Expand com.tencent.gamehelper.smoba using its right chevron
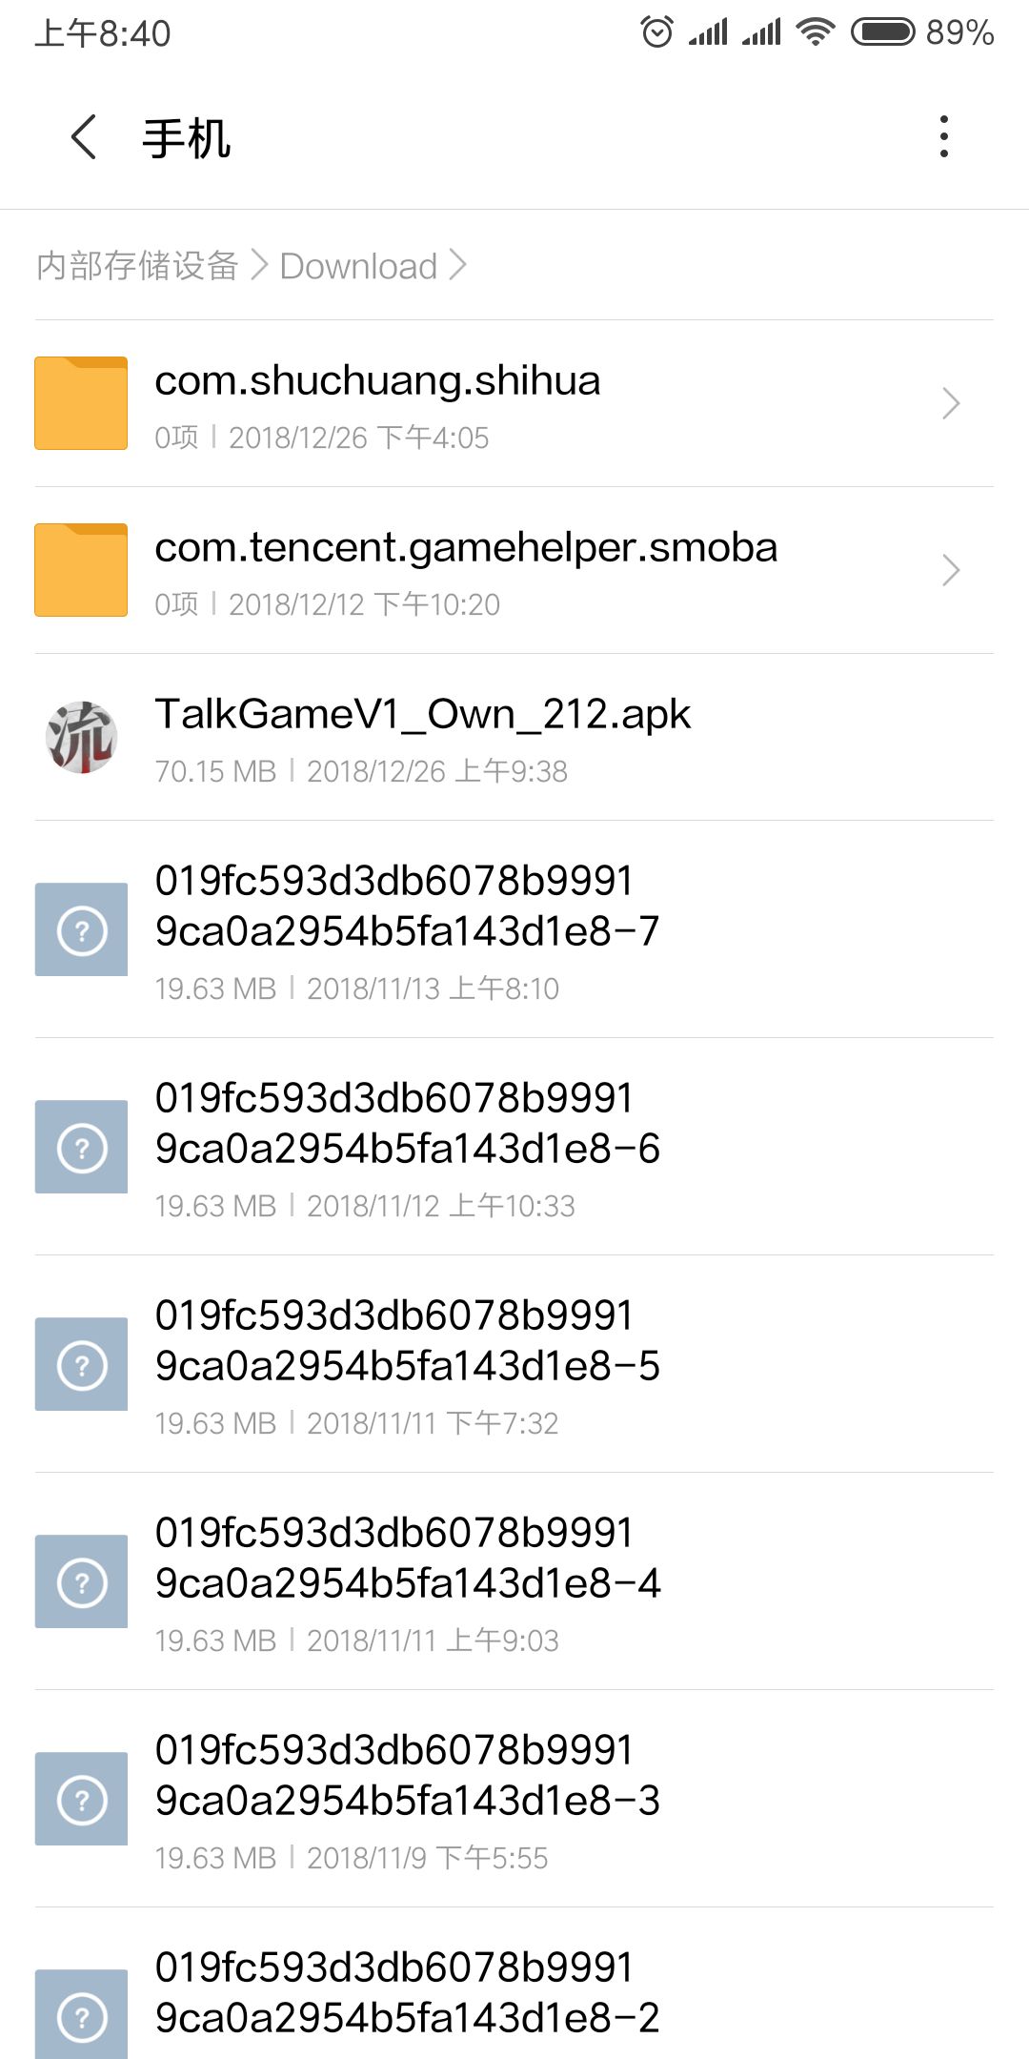 [x=951, y=570]
